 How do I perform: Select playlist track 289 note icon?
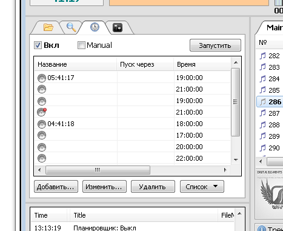pos(262,136)
